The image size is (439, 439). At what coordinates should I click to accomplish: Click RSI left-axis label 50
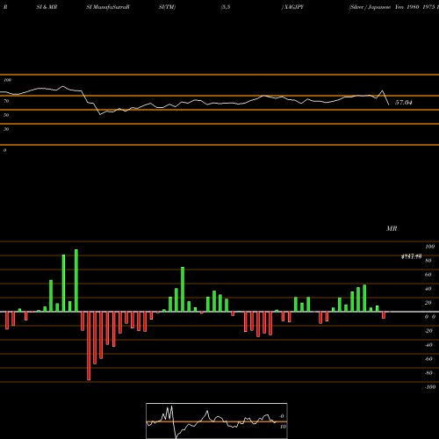click(x=6, y=115)
